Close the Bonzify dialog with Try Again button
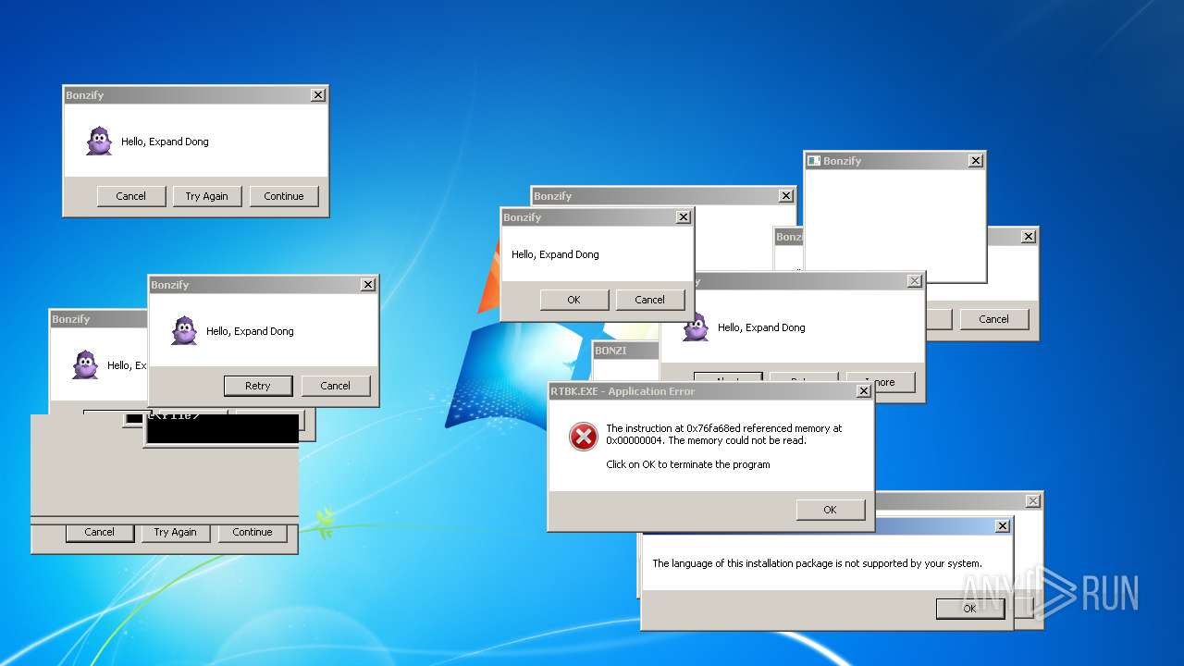 pos(317,95)
